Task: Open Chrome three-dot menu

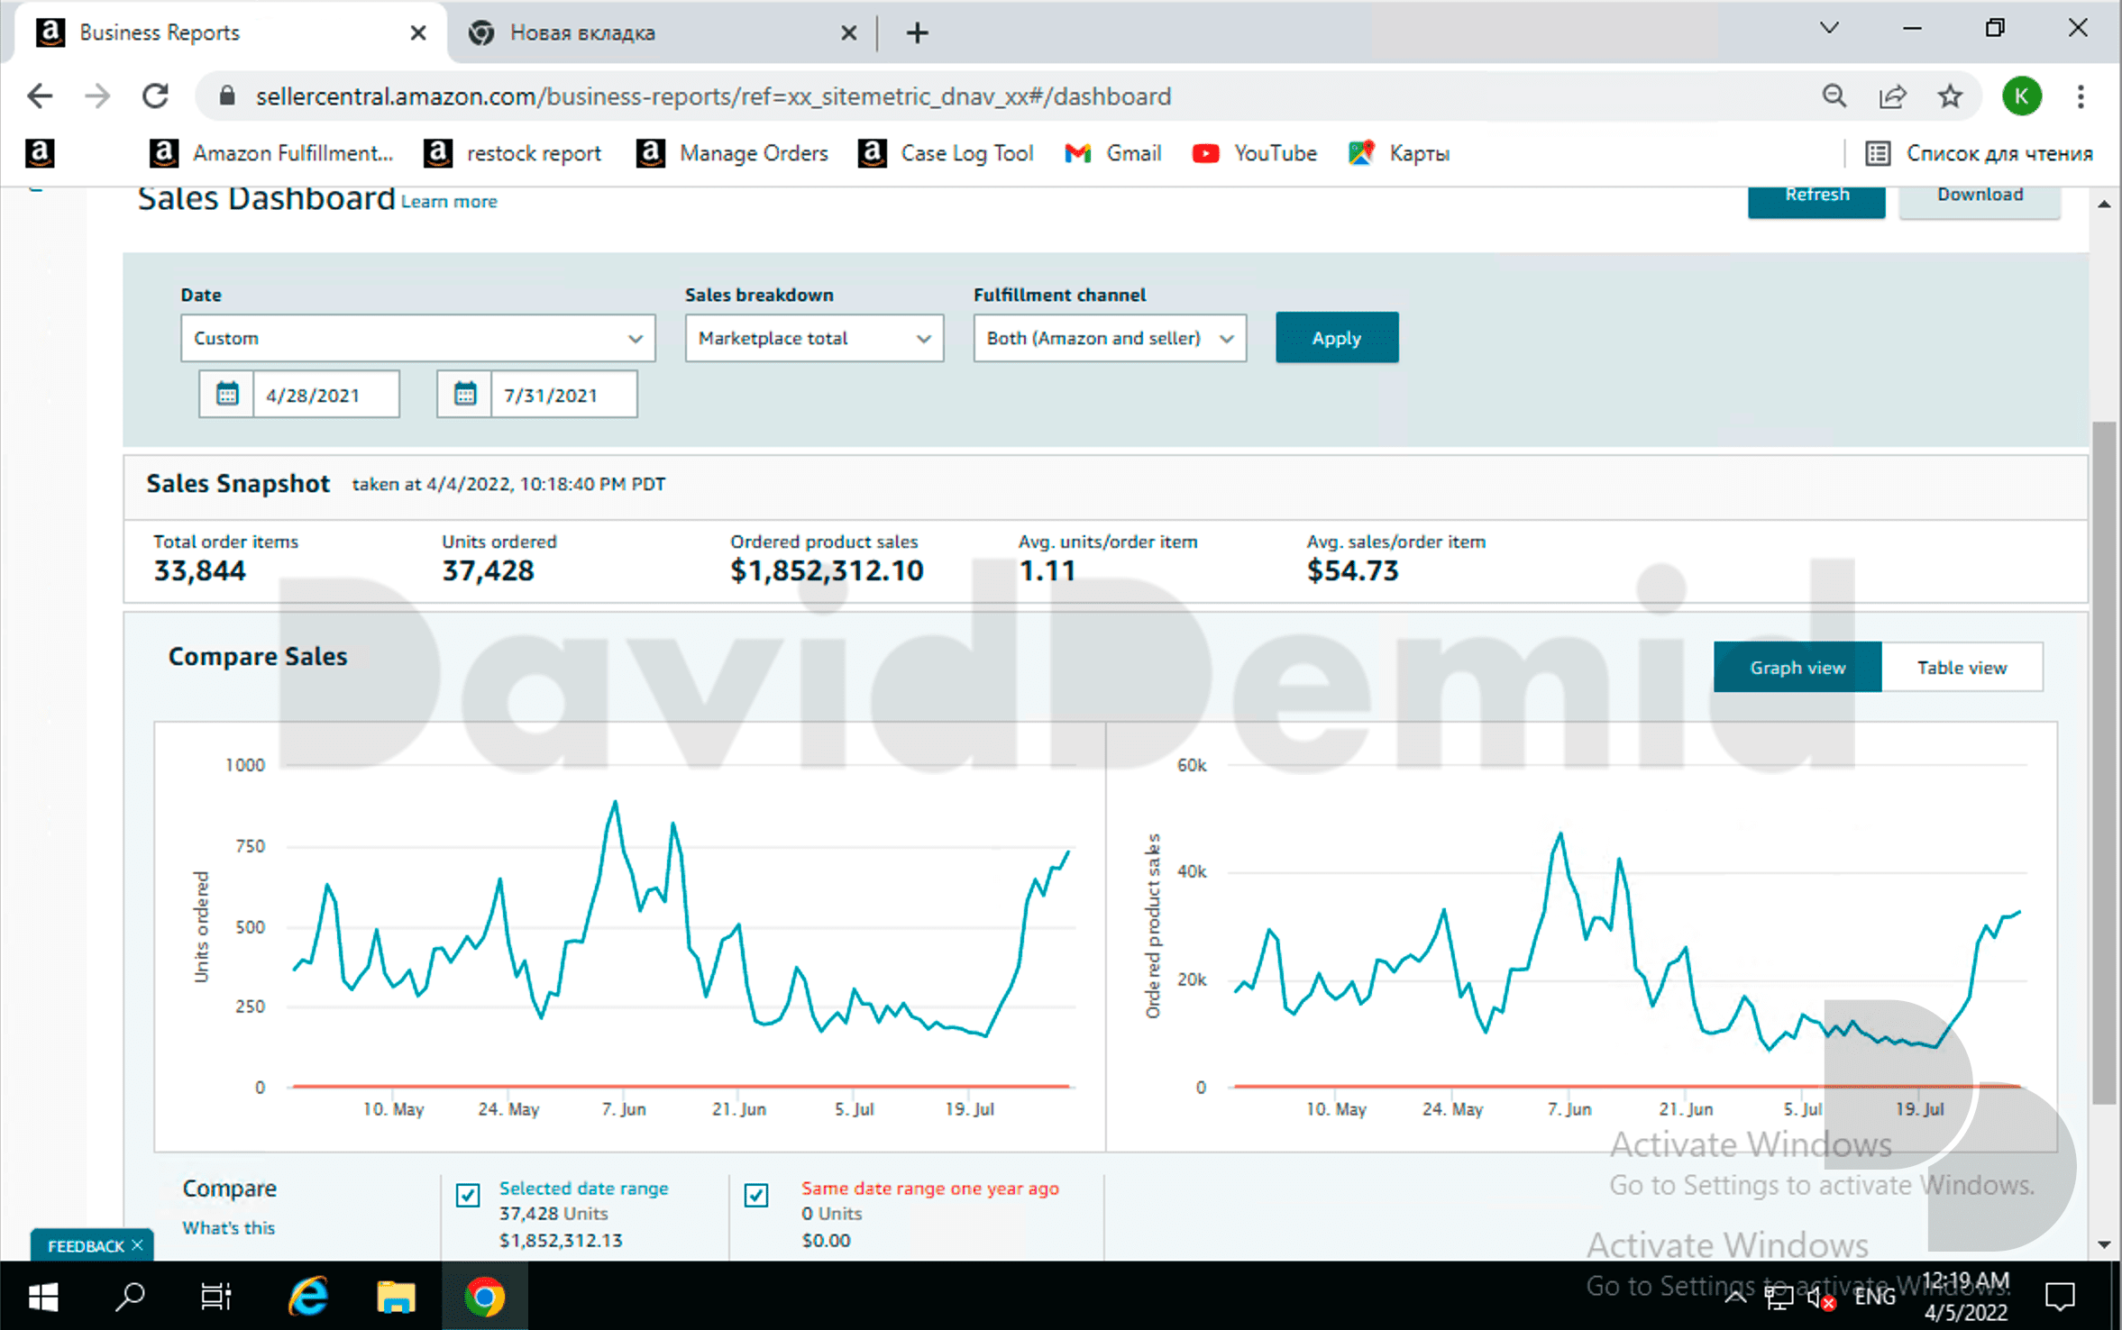Action: tap(2081, 96)
